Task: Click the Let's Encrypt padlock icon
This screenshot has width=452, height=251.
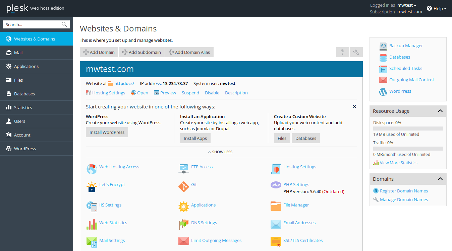Action: pyautogui.click(x=92, y=187)
